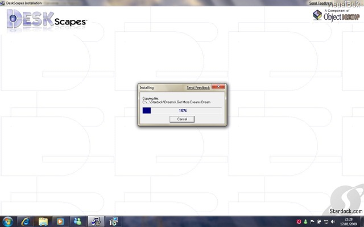Open Send Feedback link in Installing dialog
364x227 pixels.
pyautogui.click(x=198, y=87)
